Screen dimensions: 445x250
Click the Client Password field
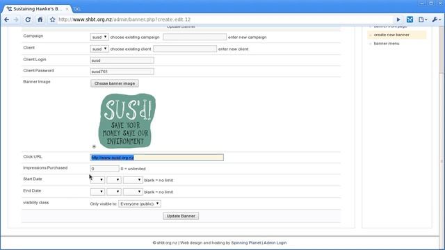point(122,72)
